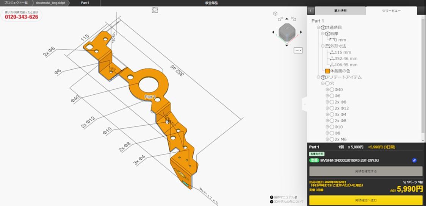Click the isometric home view icon
Screen dimensions: 426x206
point(276,14)
